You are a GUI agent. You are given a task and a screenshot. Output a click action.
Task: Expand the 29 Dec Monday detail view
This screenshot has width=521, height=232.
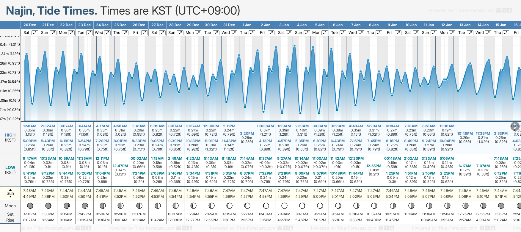pyautogui.click(x=198, y=33)
